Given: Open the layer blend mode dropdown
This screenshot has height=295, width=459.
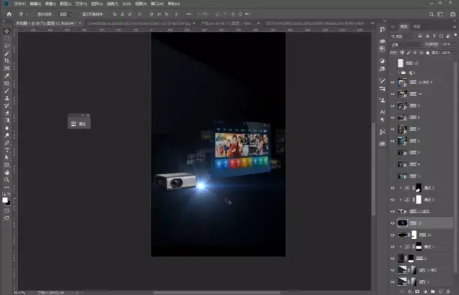Looking at the screenshot, I should (x=406, y=44).
